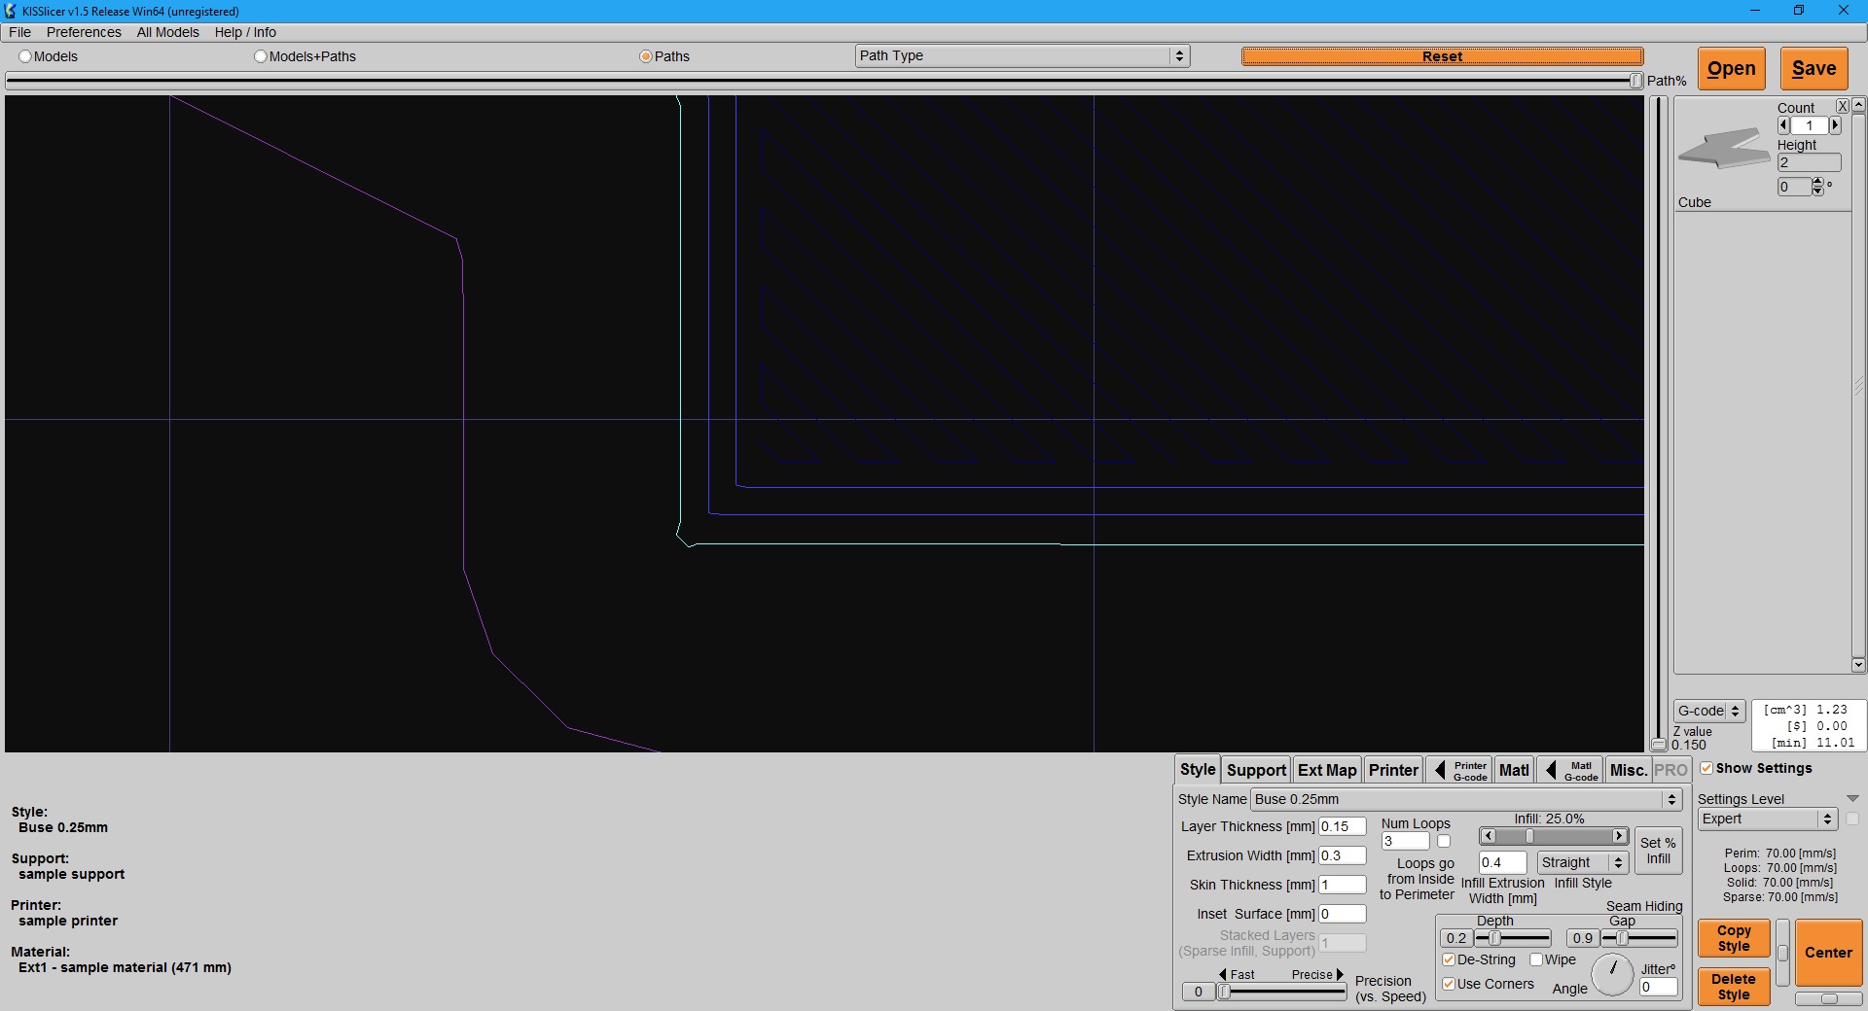Open the Help / Info menu
This screenshot has width=1868, height=1011.
[x=245, y=32]
